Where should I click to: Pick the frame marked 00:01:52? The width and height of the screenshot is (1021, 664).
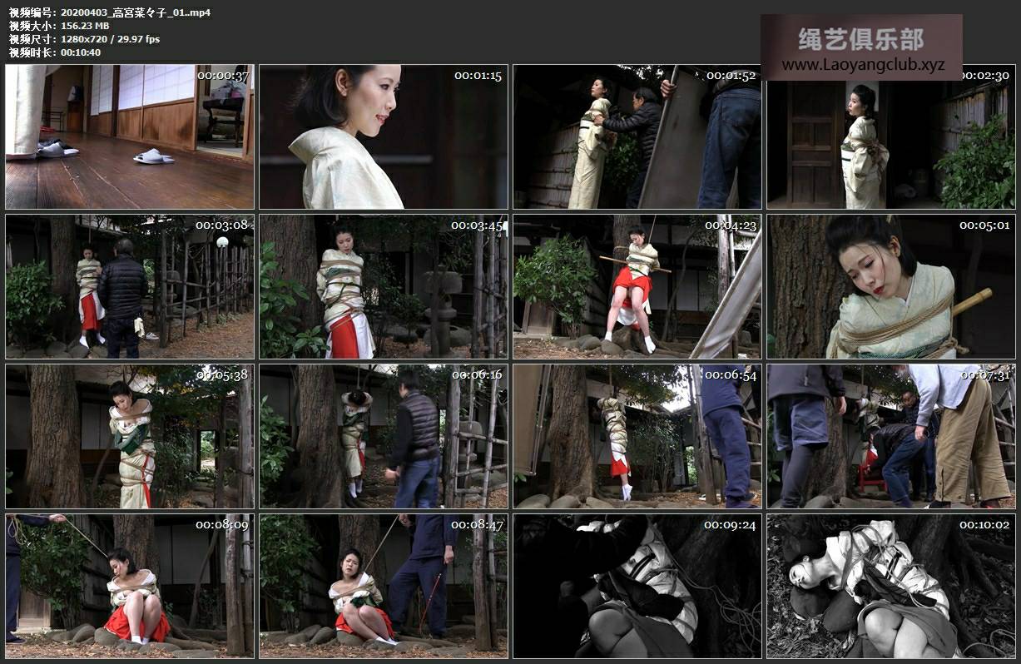(x=637, y=136)
